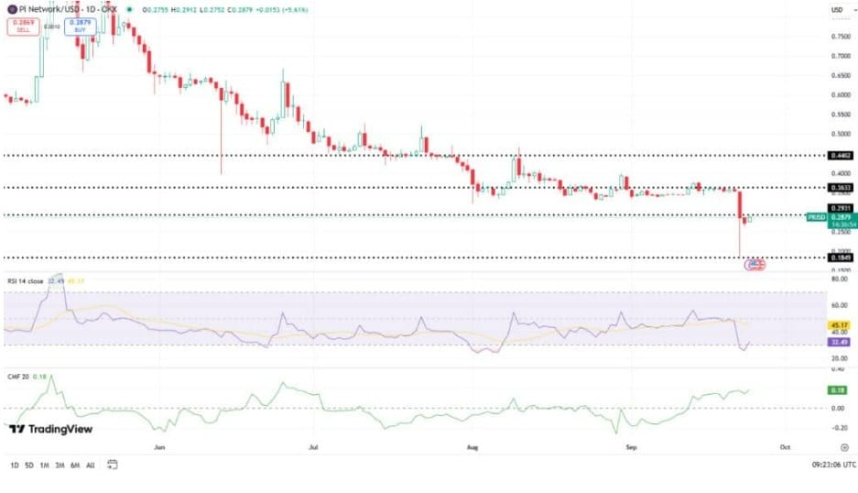Select the 3M time range

[60, 466]
